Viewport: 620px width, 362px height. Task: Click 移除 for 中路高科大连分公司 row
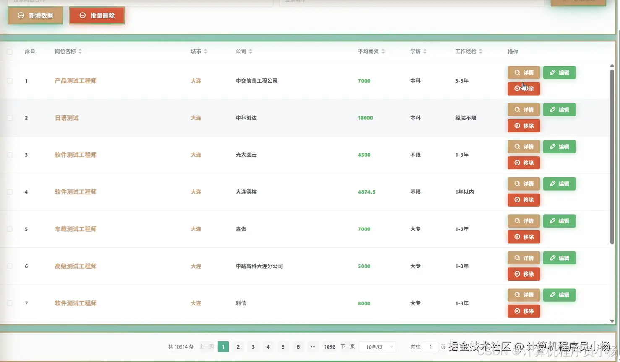(524, 274)
